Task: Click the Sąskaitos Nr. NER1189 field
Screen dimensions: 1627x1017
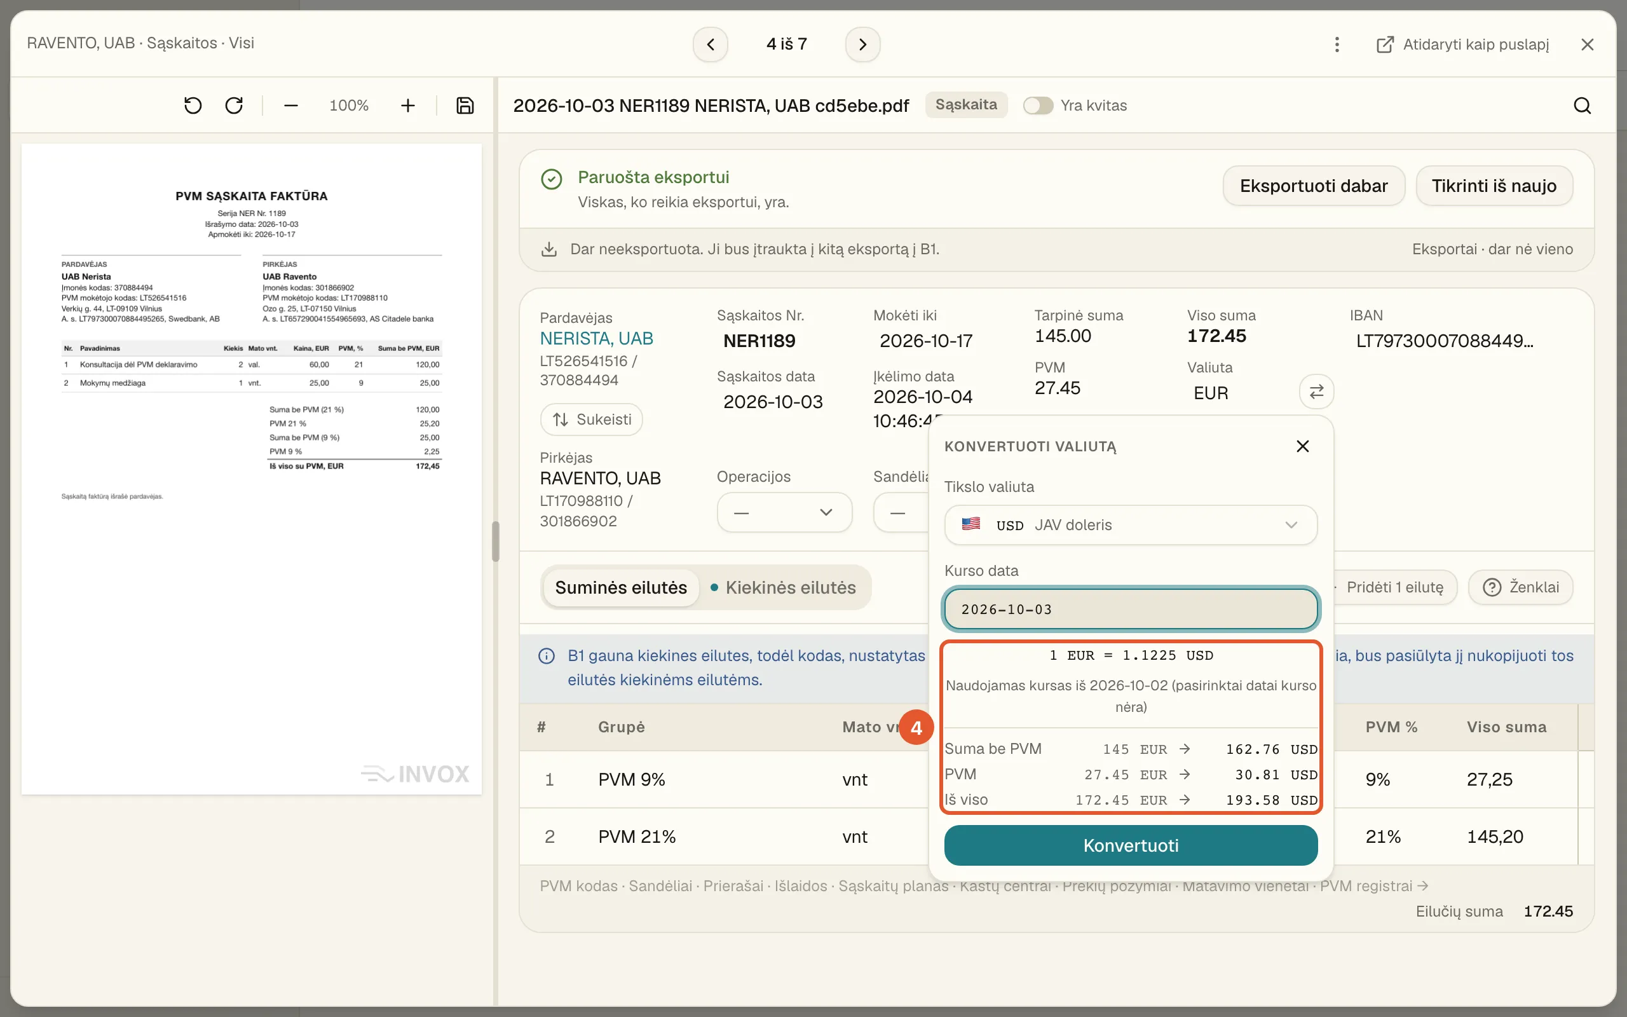Action: coord(759,341)
